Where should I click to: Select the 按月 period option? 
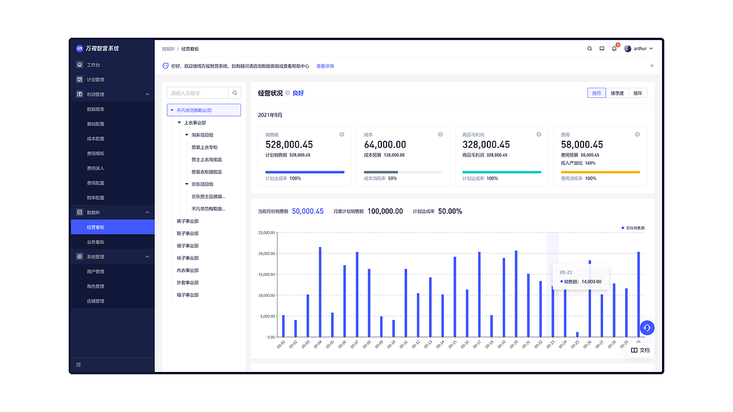(x=597, y=93)
